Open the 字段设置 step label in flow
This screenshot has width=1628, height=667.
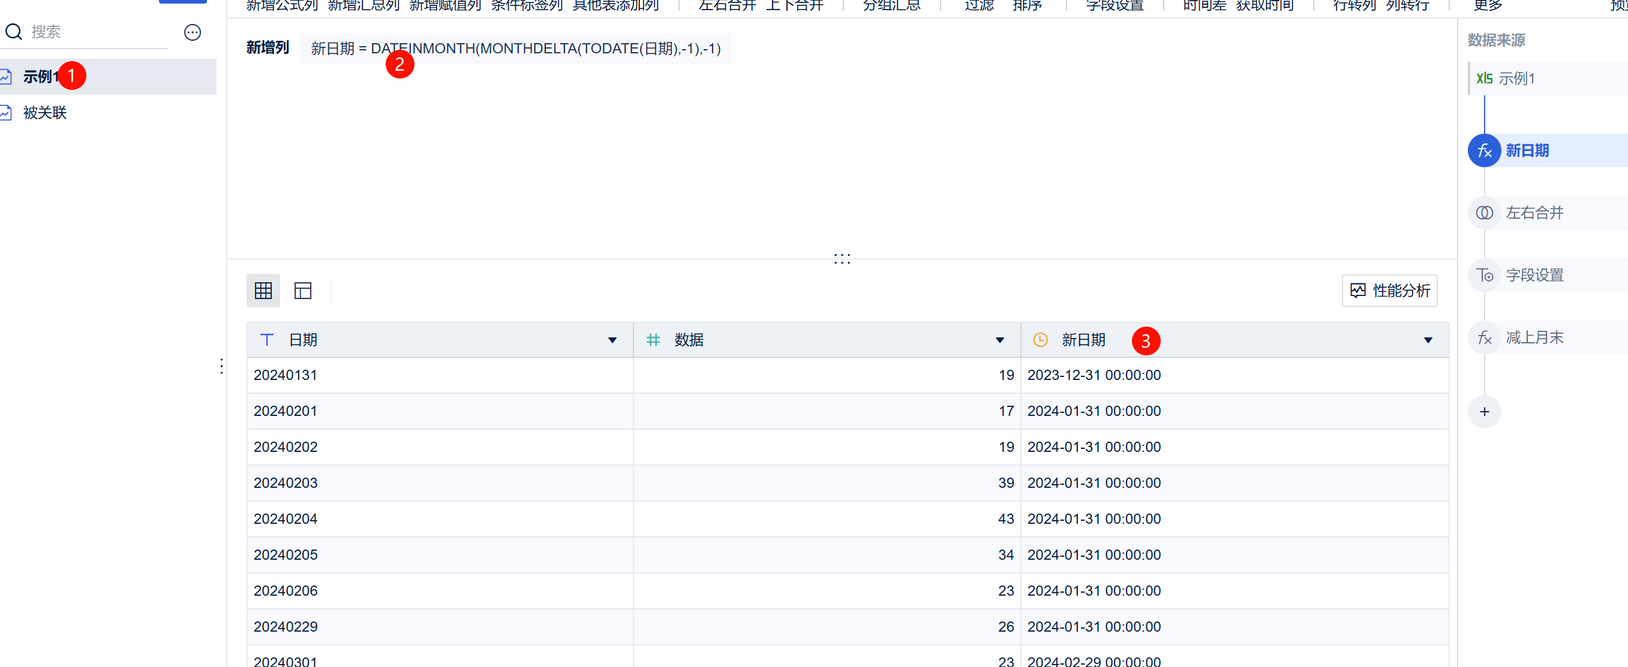click(x=1534, y=276)
